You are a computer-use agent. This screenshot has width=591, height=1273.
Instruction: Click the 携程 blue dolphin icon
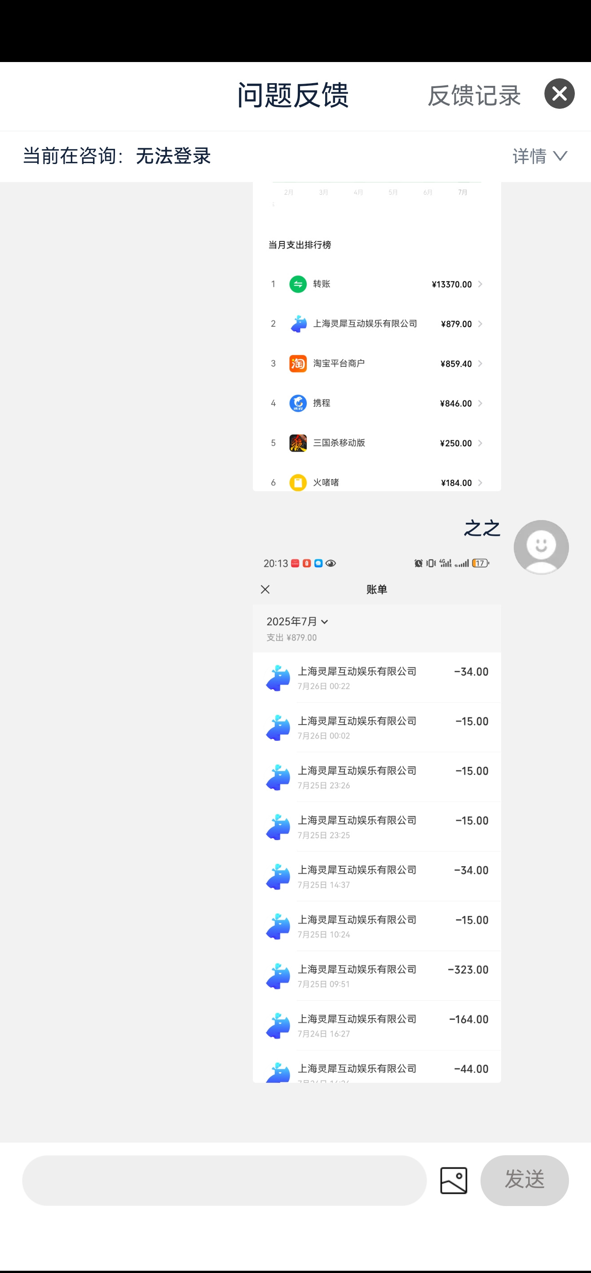point(298,403)
